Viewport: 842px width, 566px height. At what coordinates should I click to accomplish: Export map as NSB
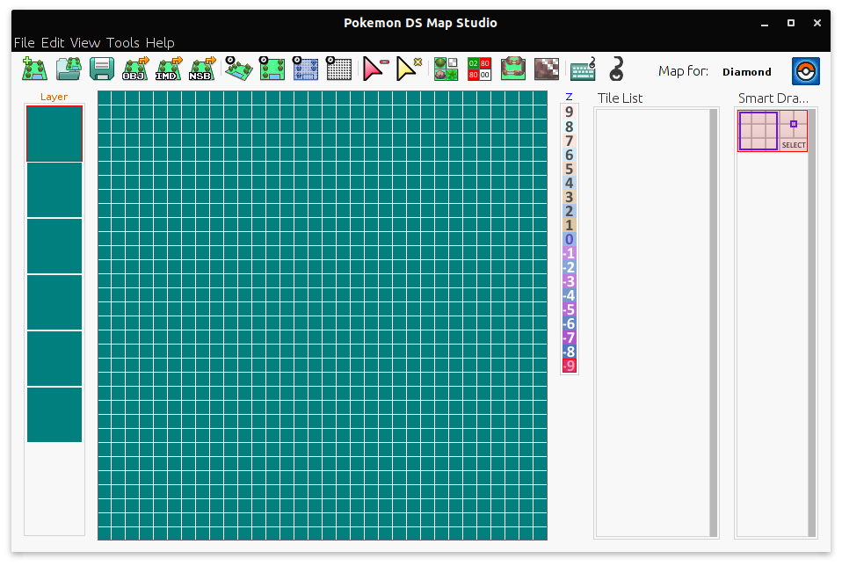coord(202,69)
